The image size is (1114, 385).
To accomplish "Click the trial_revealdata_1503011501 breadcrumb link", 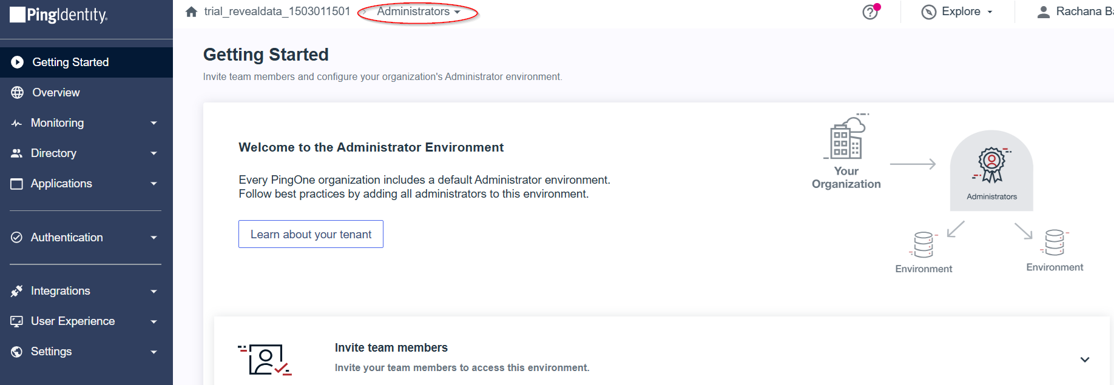I will tap(277, 12).
